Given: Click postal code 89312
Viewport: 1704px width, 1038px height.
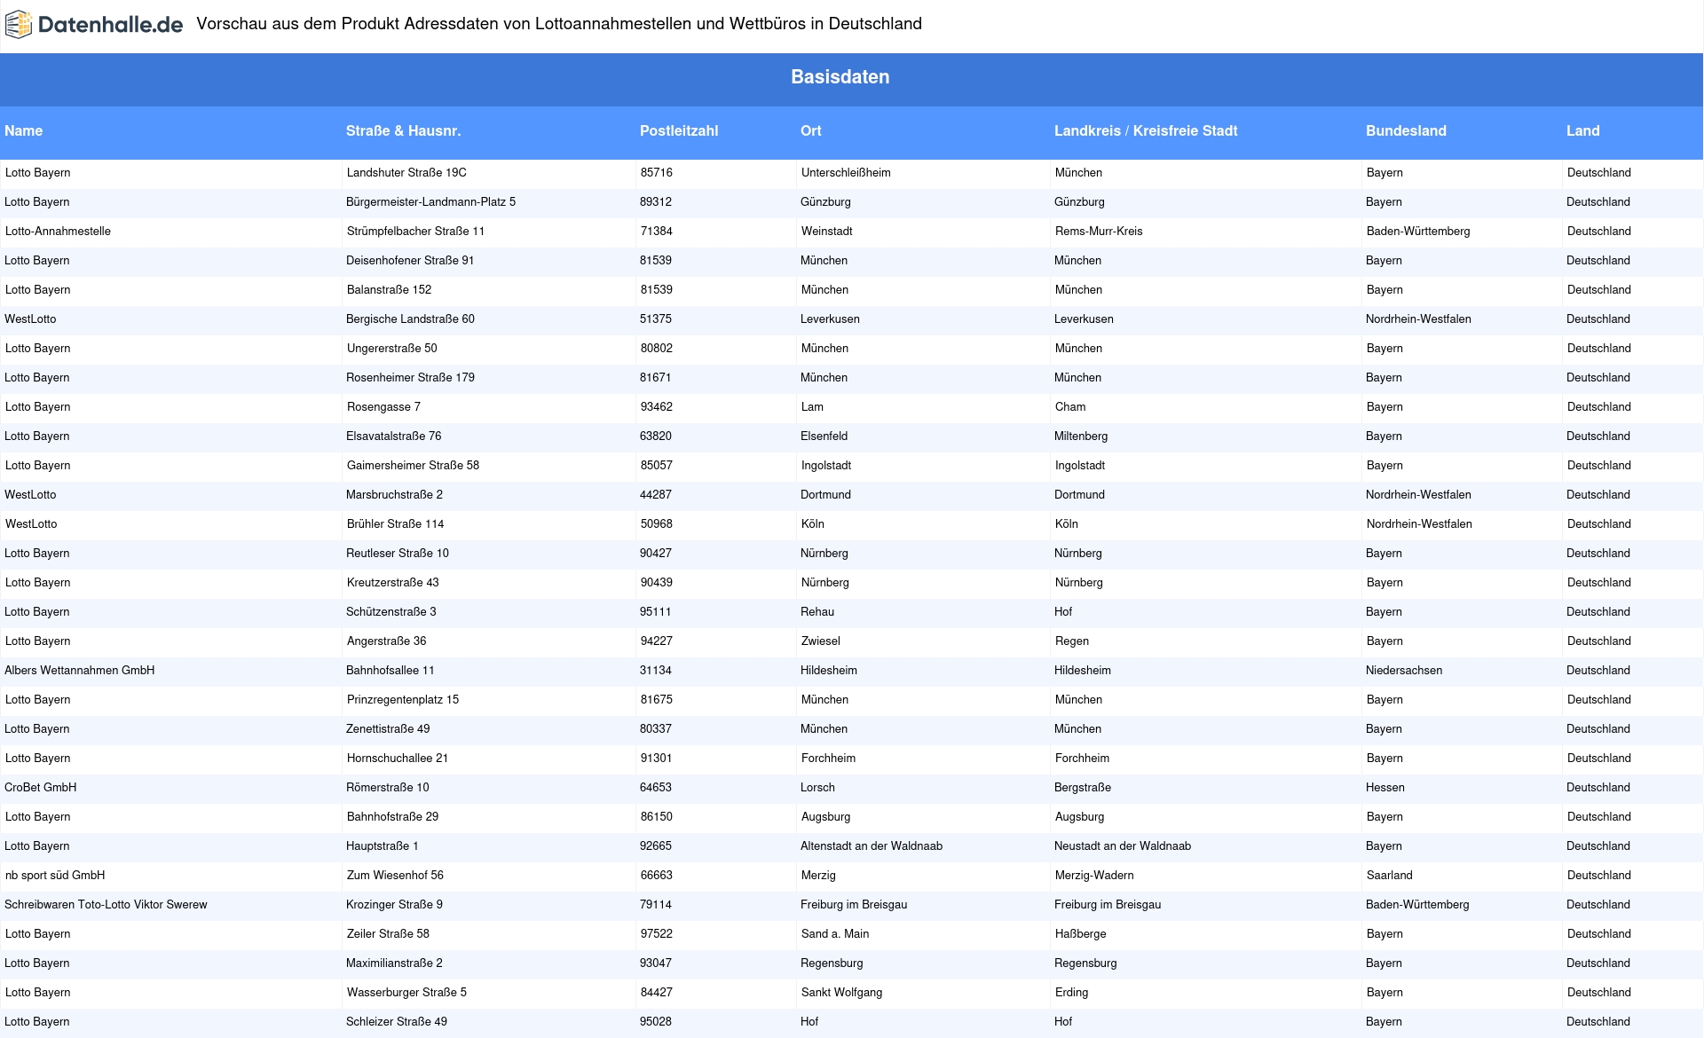Looking at the screenshot, I should pos(656,202).
